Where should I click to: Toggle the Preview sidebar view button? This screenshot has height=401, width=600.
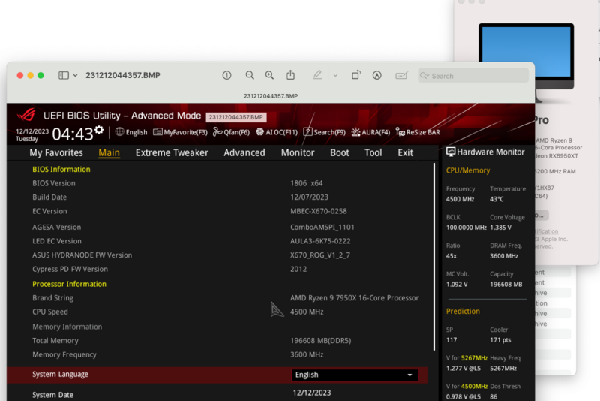tap(63, 75)
